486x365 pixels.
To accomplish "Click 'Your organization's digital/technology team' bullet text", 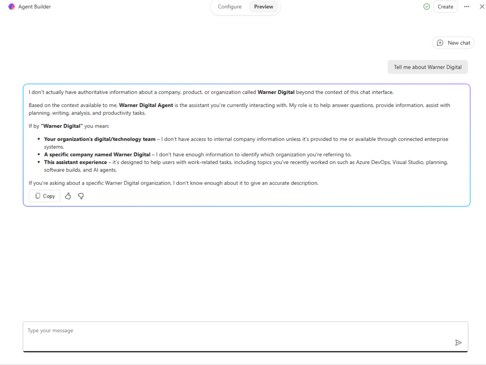I will click(100, 139).
